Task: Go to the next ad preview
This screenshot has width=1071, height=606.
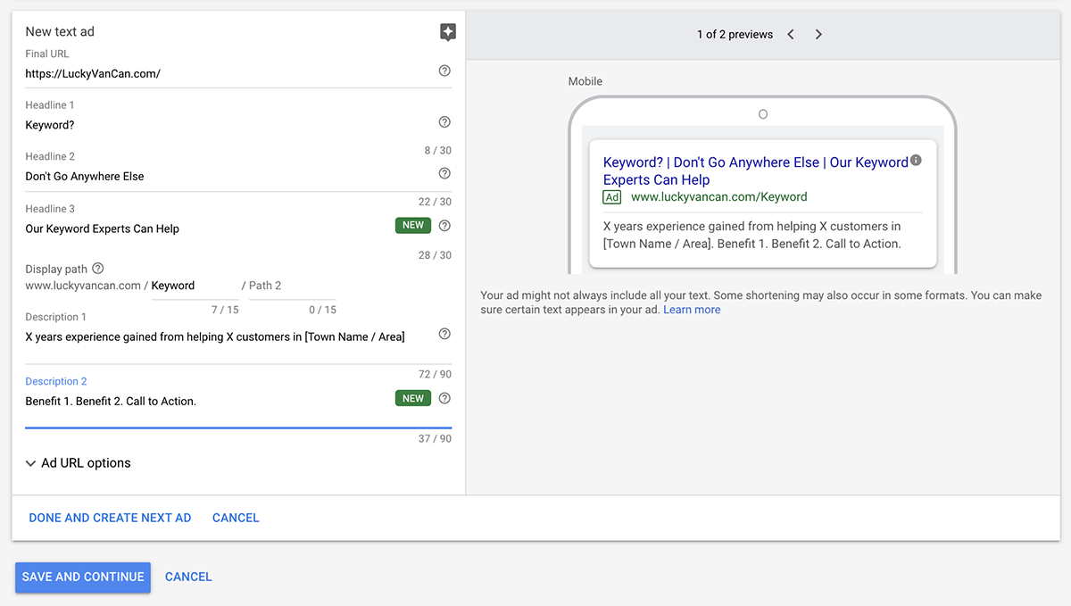Action: [x=818, y=35]
